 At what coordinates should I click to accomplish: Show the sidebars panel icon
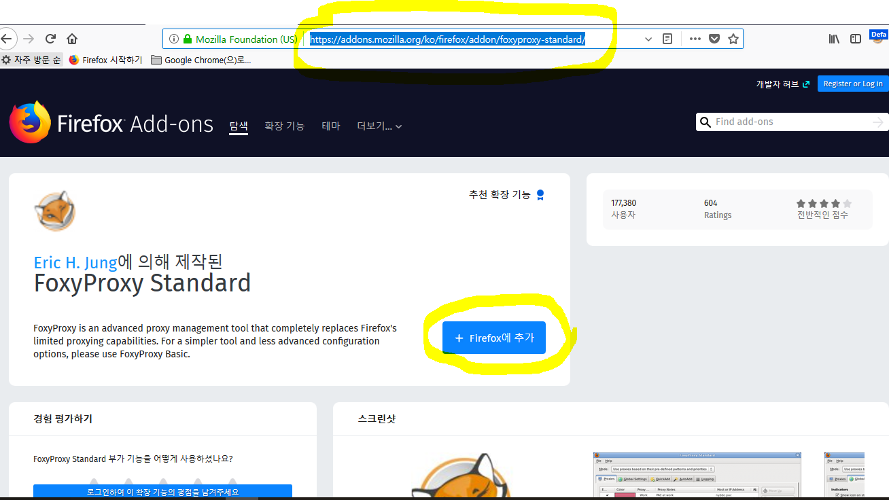856,39
